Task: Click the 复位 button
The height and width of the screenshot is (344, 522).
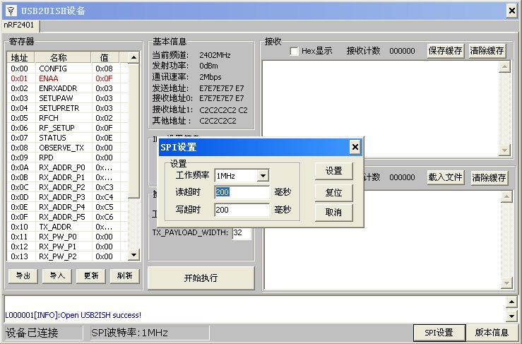Action: coord(333,192)
